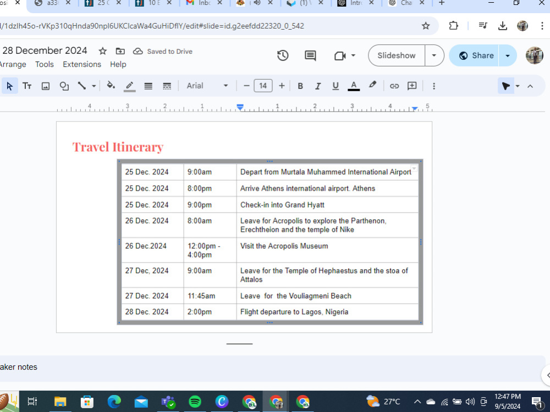Collapse the menus with up chevron

pos(530,86)
